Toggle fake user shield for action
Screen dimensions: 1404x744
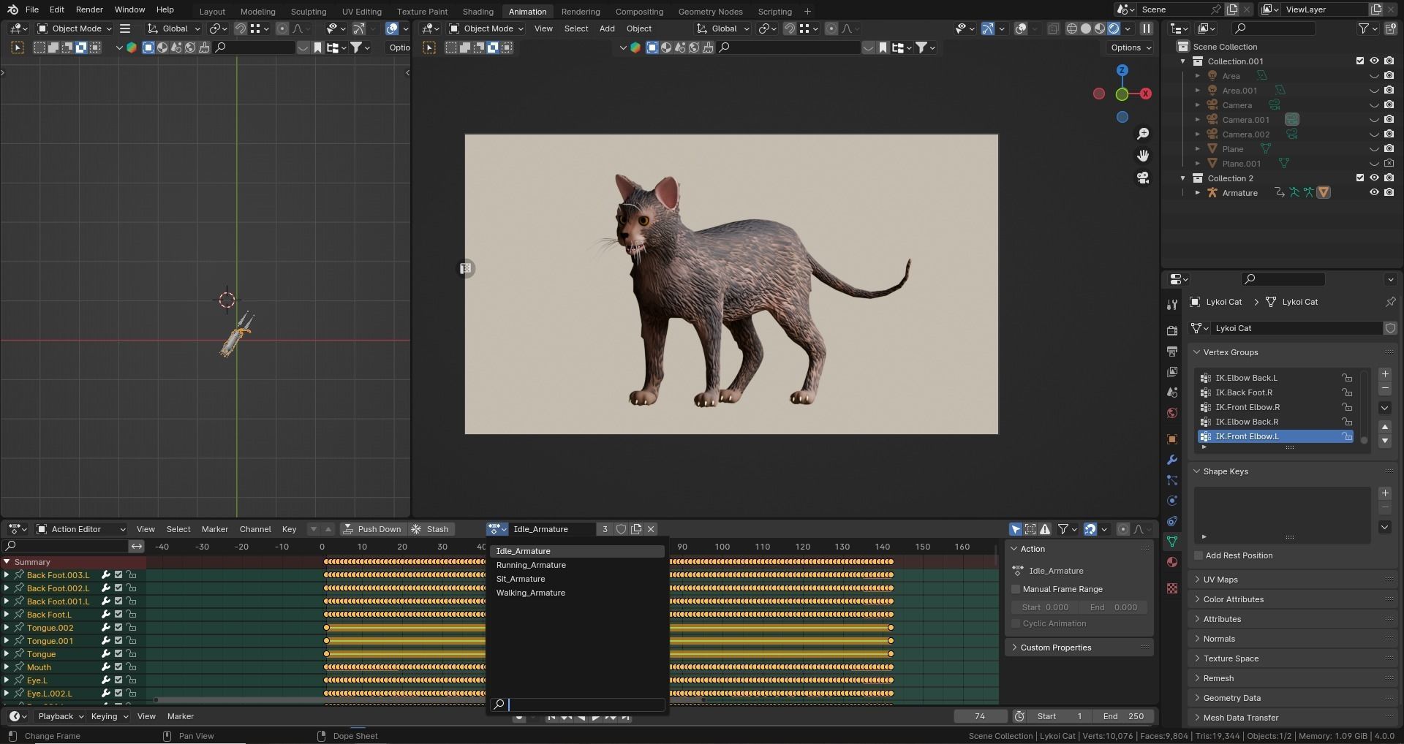621,529
